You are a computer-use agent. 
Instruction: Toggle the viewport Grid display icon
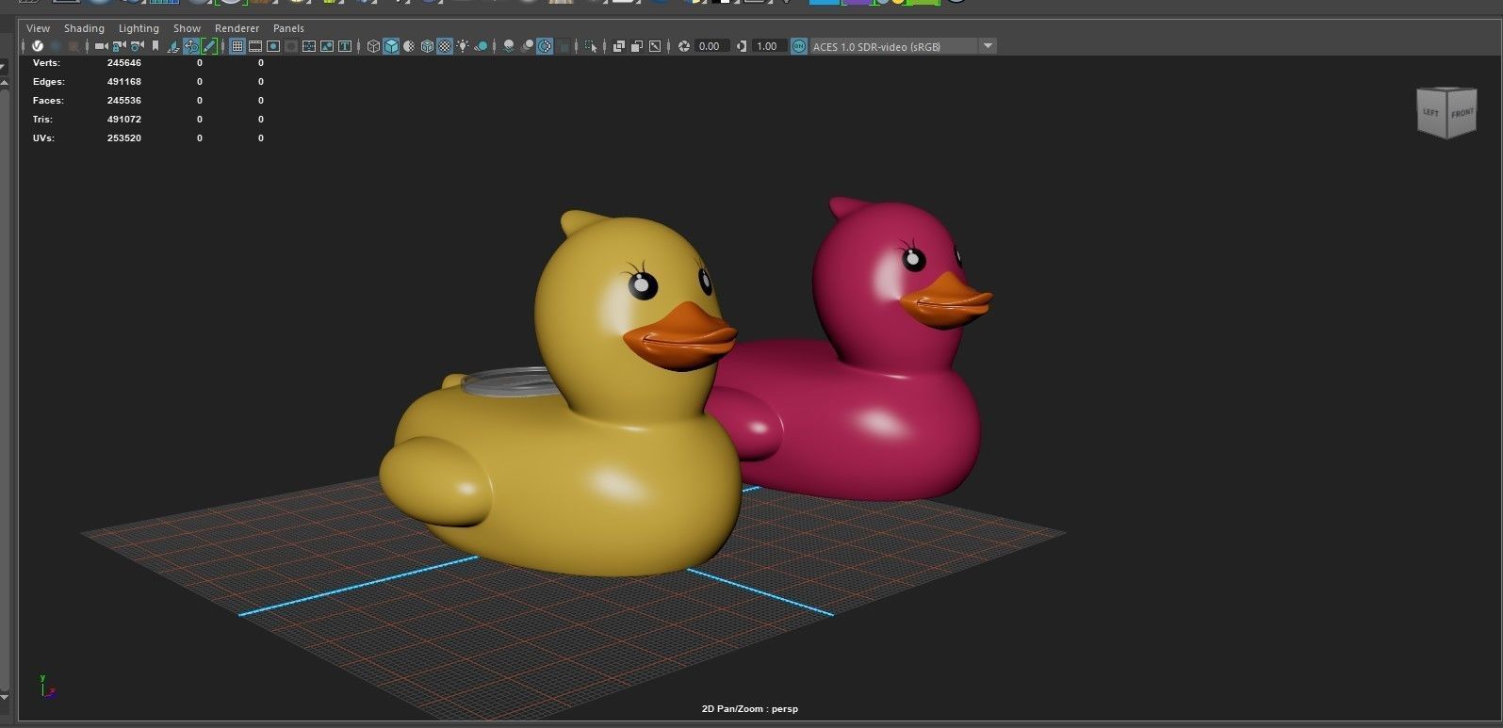[237, 46]
